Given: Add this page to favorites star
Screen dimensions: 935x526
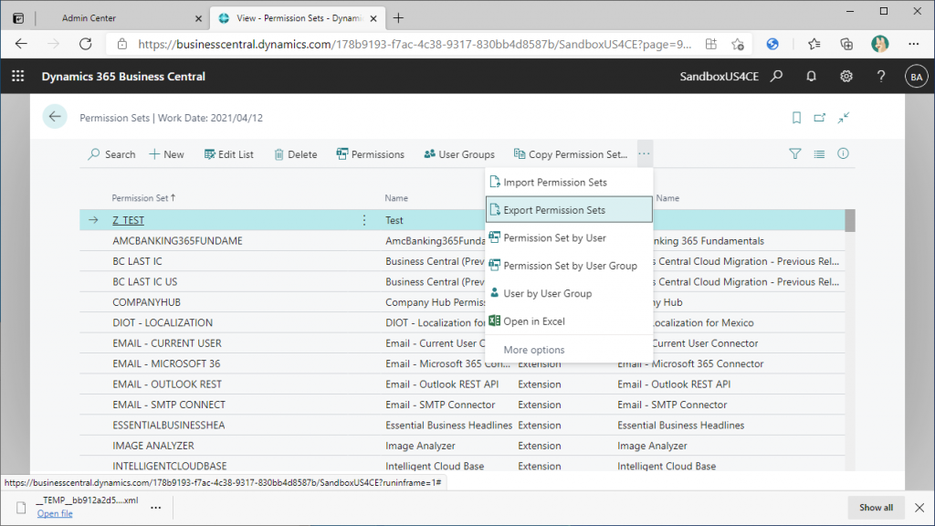Looking at the screenshot, I should (x=738, y=44).
